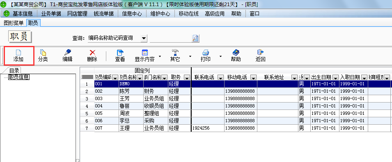Open the 窗口 menu
392x162 pixels.
click(x=255, y=14)
